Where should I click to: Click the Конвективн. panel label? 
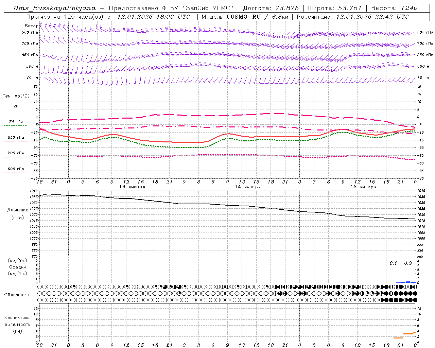(17, 318)
